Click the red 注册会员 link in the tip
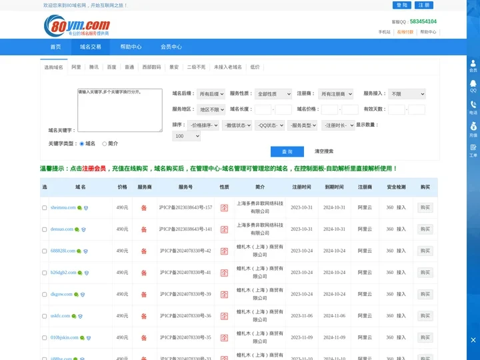Screen dimensions: 480x360 pos(94,169)
